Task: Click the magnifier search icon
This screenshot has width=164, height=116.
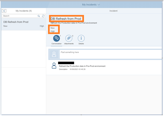Action: [x=39, y=16]
